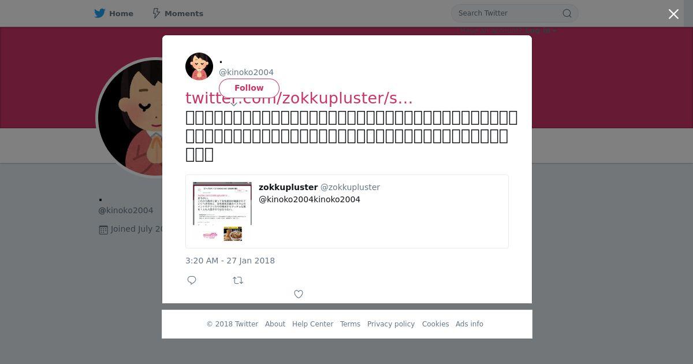This screenshot has height=364, width=693.
Task: Open Moments via the lightning bolt icon
Action: (156, 13)
